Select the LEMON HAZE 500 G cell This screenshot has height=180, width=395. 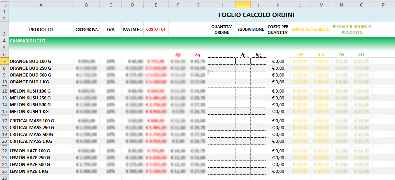click(x=41, y=164)
